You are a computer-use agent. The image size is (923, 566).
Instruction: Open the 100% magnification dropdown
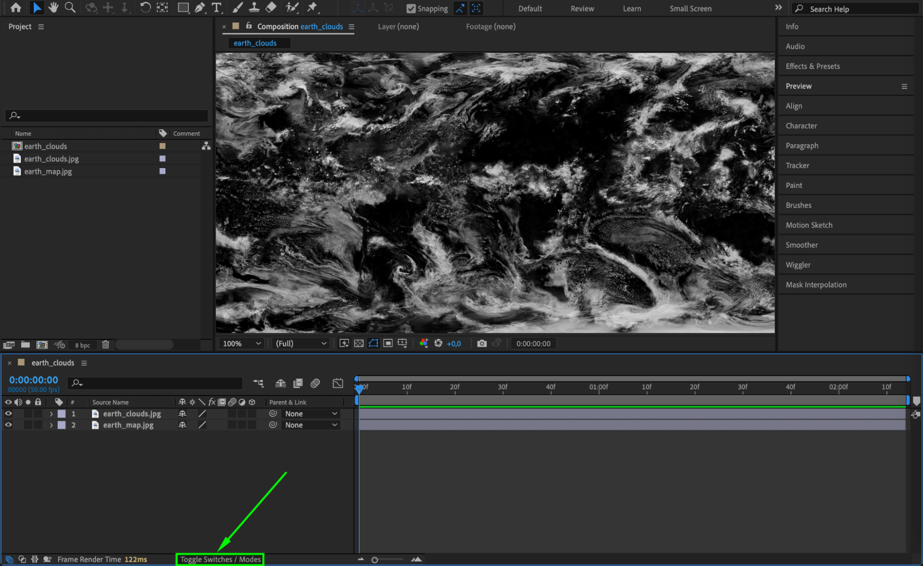(x=241, y=343)
